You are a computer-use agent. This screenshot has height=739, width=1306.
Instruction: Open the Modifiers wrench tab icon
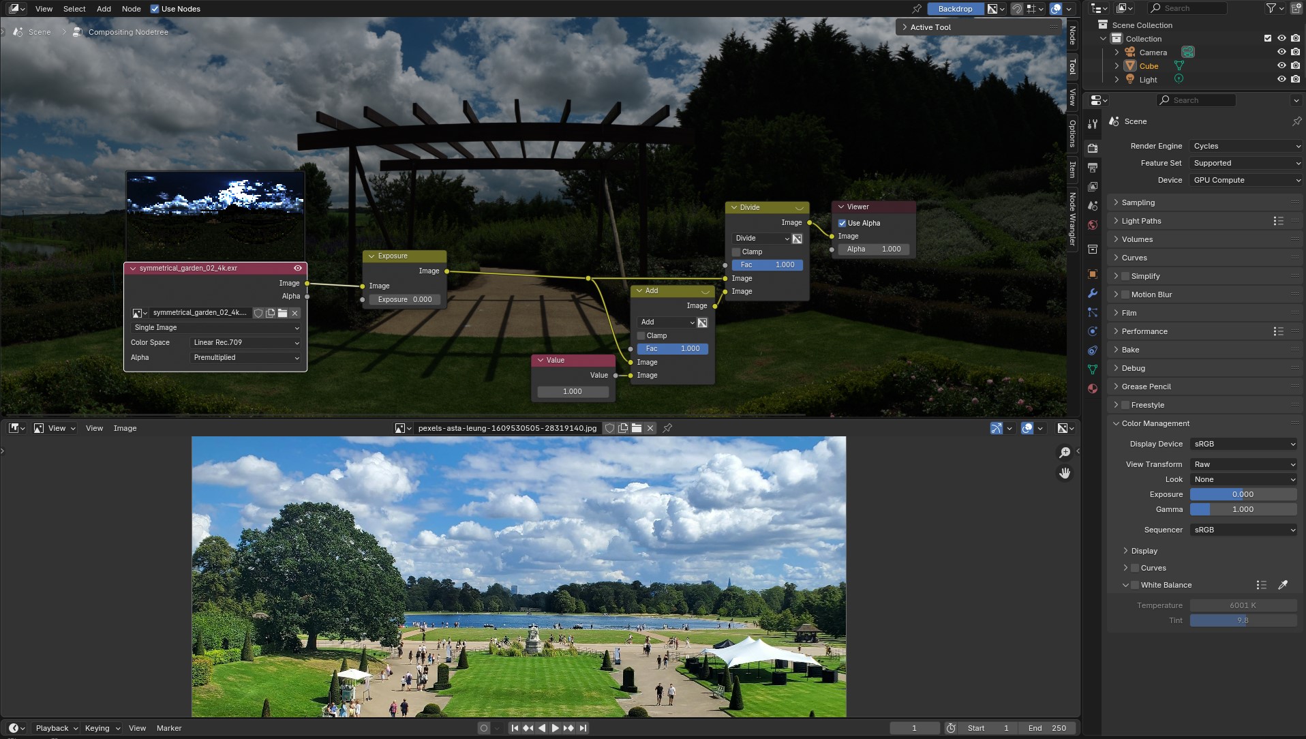point(1093,293)
